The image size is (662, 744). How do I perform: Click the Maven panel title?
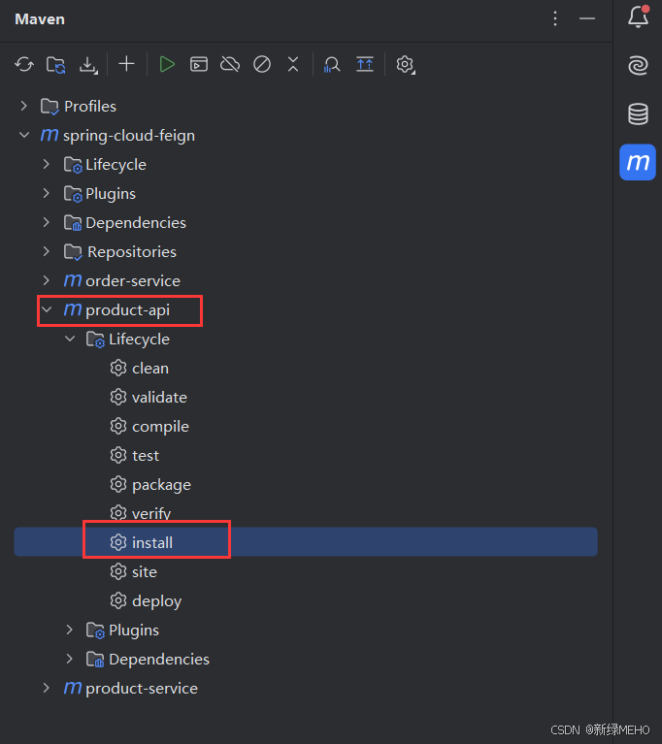(x=40, y=19)
